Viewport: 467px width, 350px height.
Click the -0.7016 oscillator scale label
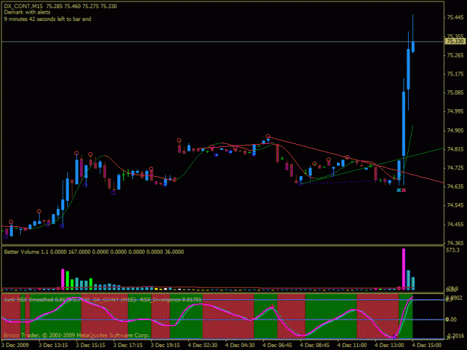coord(455,336)
